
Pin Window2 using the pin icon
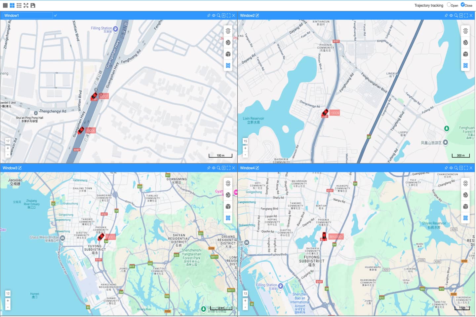[x=446, y=16]
